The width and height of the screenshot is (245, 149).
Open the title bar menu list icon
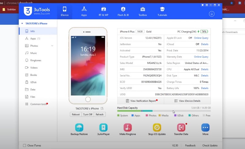pyautogui.click(x=206, y=5)
